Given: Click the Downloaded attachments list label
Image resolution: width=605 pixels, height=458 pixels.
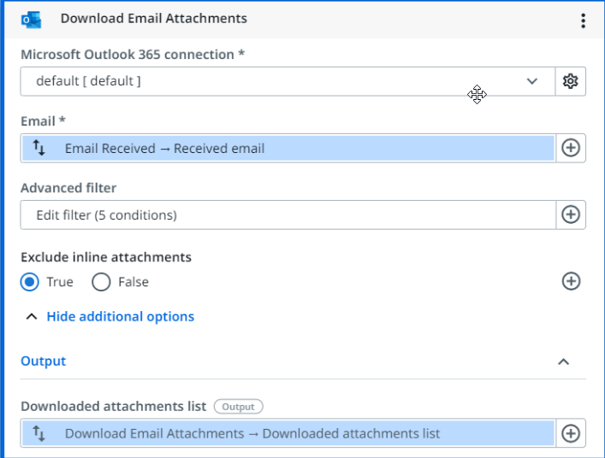Looking at the screenshot, I should 114,407.
